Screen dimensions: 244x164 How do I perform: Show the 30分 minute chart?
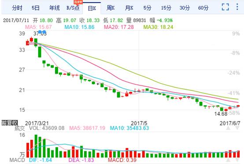point(185,8)
